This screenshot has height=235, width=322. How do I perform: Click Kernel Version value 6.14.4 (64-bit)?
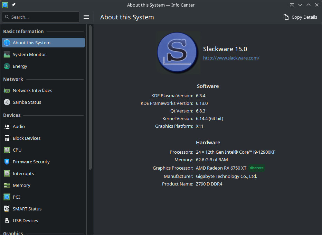(x=209, y=118)
